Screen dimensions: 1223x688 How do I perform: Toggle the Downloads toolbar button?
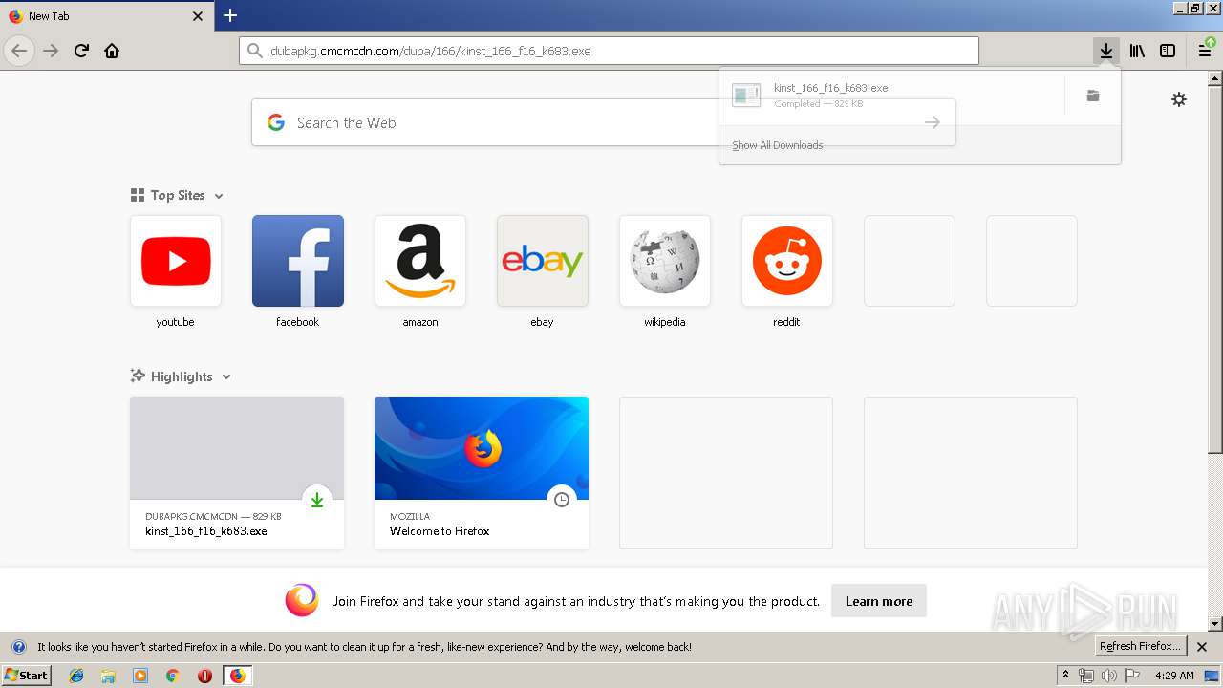point(1105,51)
